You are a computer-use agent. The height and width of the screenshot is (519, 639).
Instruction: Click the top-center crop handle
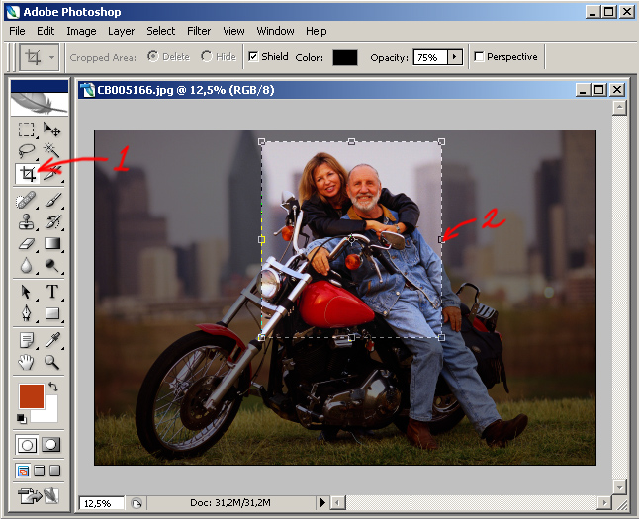351,141
